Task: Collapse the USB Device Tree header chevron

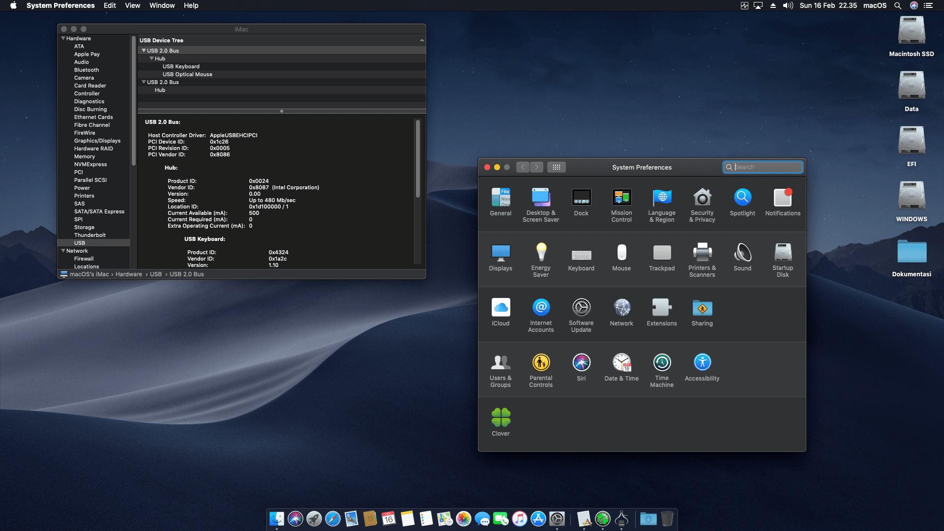Action: coord(422,40)
